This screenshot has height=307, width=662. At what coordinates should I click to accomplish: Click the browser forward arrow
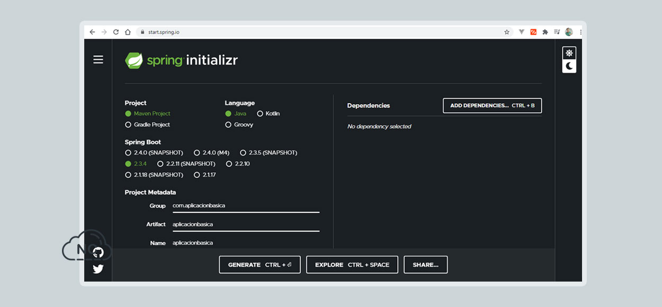[x=104, y=32]
